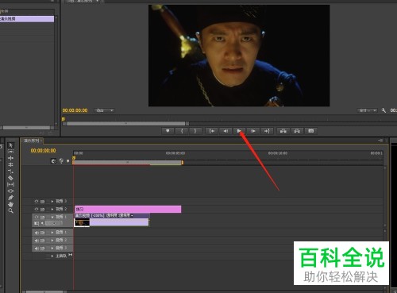Select the Razor tool

tap(10, 178)
